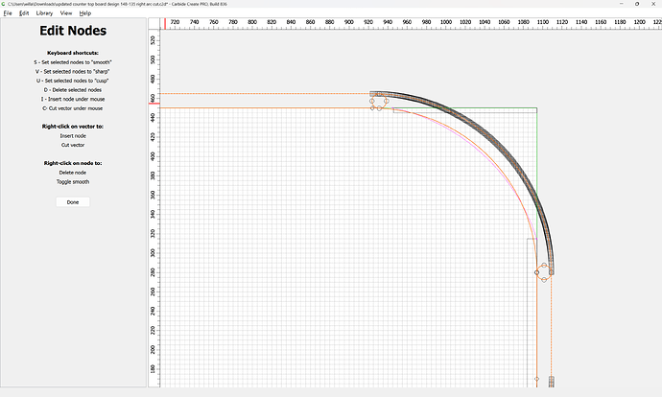Click the 1000 mark on the horizontal ruler

click(x=446, y=21)
